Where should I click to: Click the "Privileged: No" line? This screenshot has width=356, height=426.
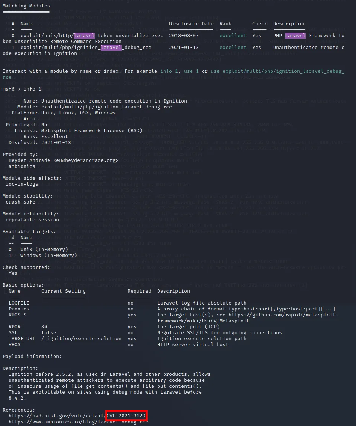tap(26, 125)
